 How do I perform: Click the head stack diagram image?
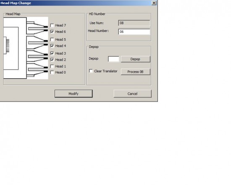click(x=26, y=48)
